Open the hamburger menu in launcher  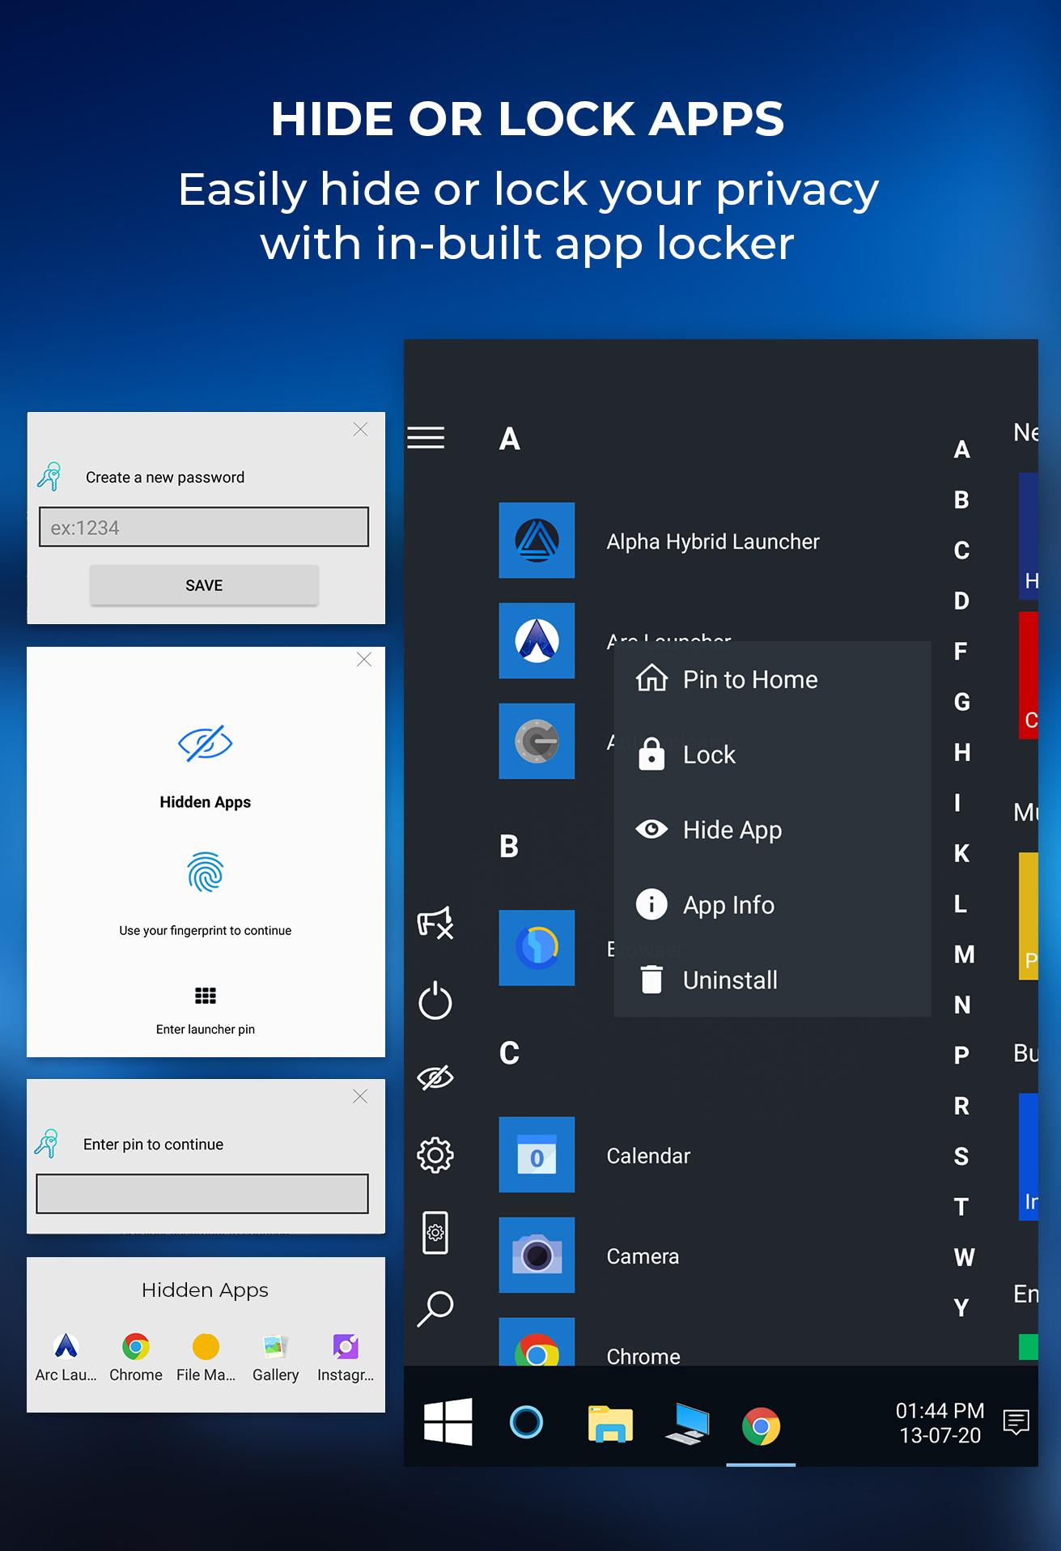[426, 438]
